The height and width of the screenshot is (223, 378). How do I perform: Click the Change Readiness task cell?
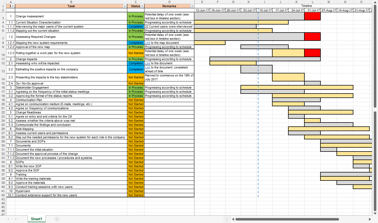coord(71,112)
